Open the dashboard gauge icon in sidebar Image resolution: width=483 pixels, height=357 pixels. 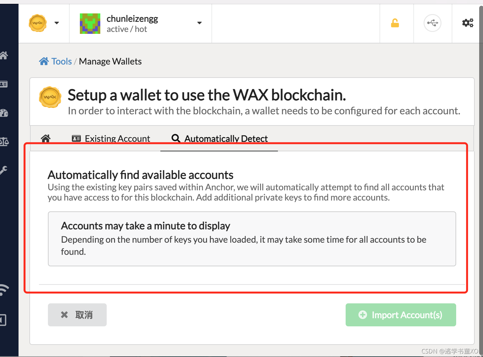point(4,113)
